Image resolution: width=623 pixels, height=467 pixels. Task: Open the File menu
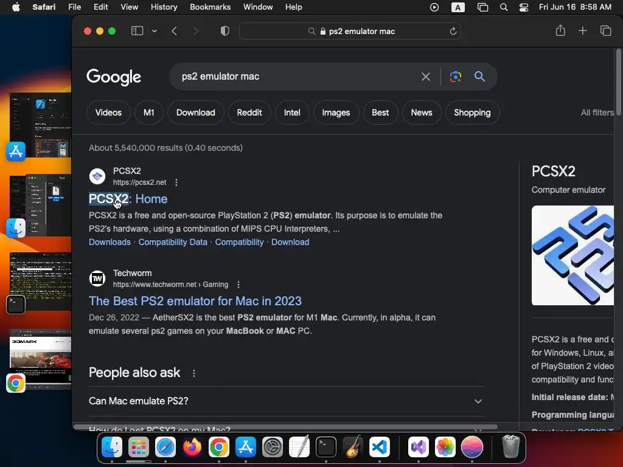pyautogui.click(x=74, y=7)
